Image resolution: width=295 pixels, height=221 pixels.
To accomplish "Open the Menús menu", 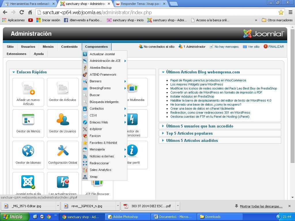I will [x=48, y=47].
